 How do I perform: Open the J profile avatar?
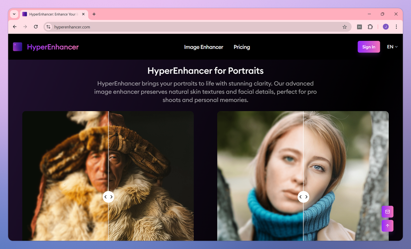point(386,27)
